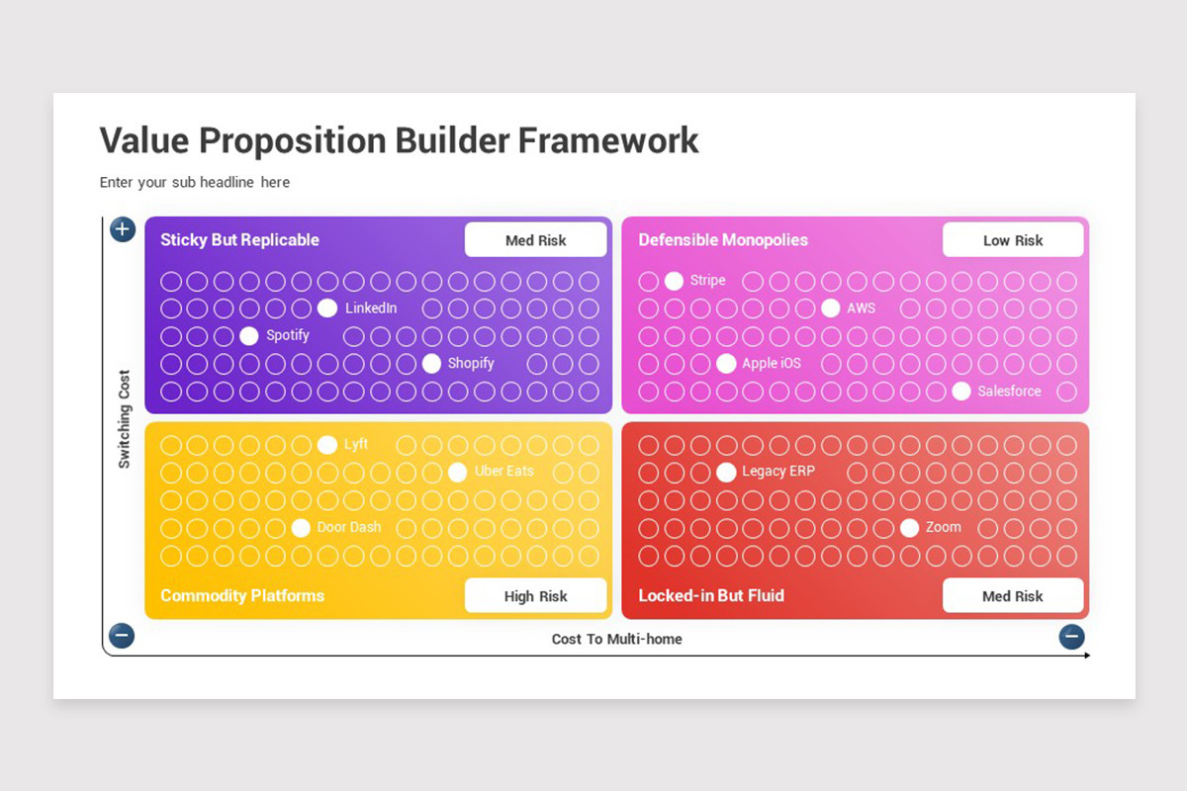Click the Low Risk button

1013,240
